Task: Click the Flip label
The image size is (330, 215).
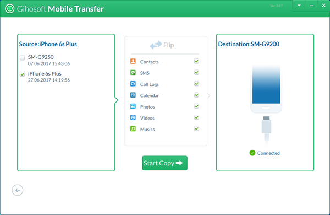Action: 169,45
